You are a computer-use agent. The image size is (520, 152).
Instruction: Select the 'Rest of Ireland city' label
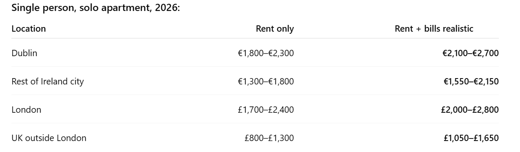pyautogui.click(x=48, y=81)
